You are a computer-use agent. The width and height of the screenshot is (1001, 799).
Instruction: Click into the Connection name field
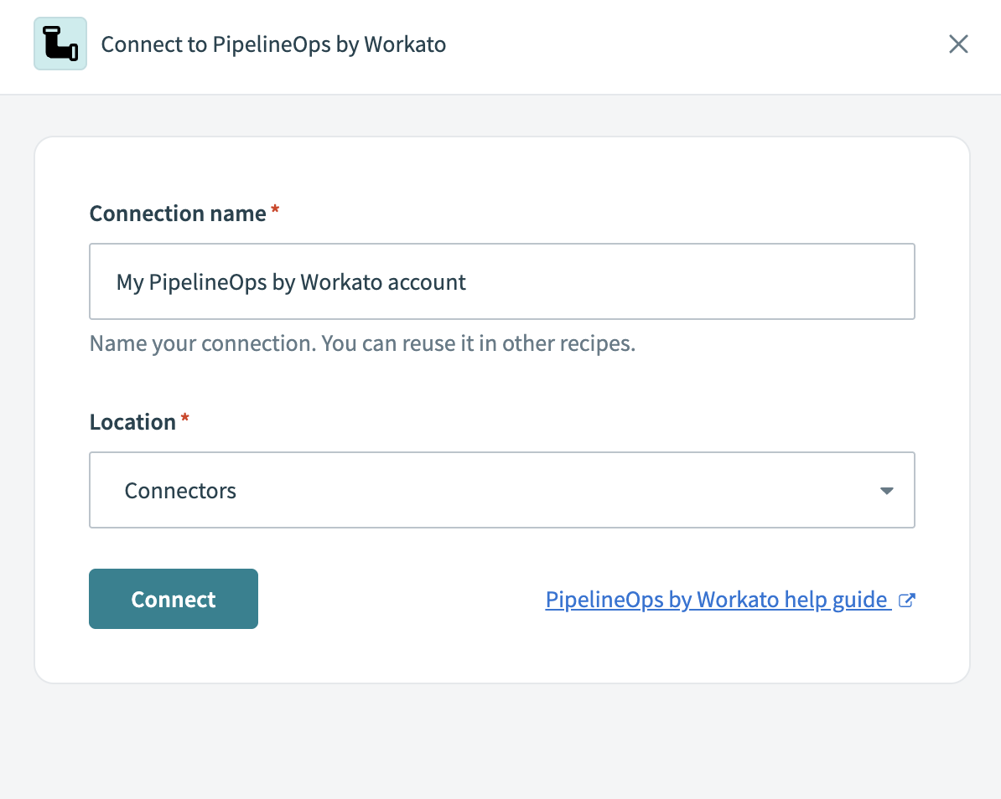pos(501,281)
